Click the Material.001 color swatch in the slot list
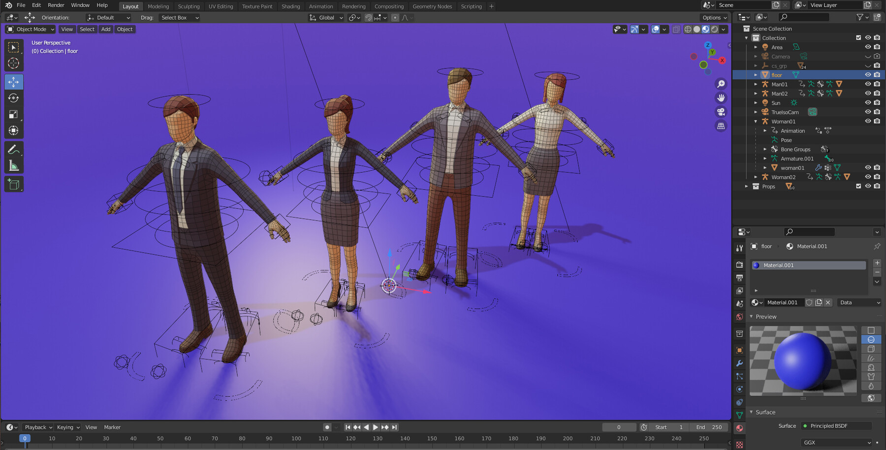The height and width of the screenshot is (450, 886). click(756, 265)
